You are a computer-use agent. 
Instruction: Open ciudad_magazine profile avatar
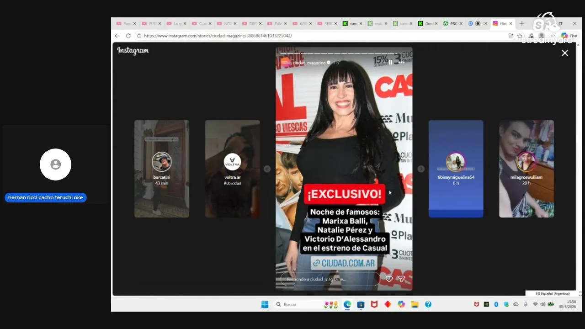tap(286, 63)
